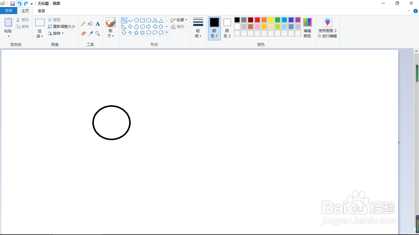
Task: Click the Edit colors button
Action: (307, 28)
